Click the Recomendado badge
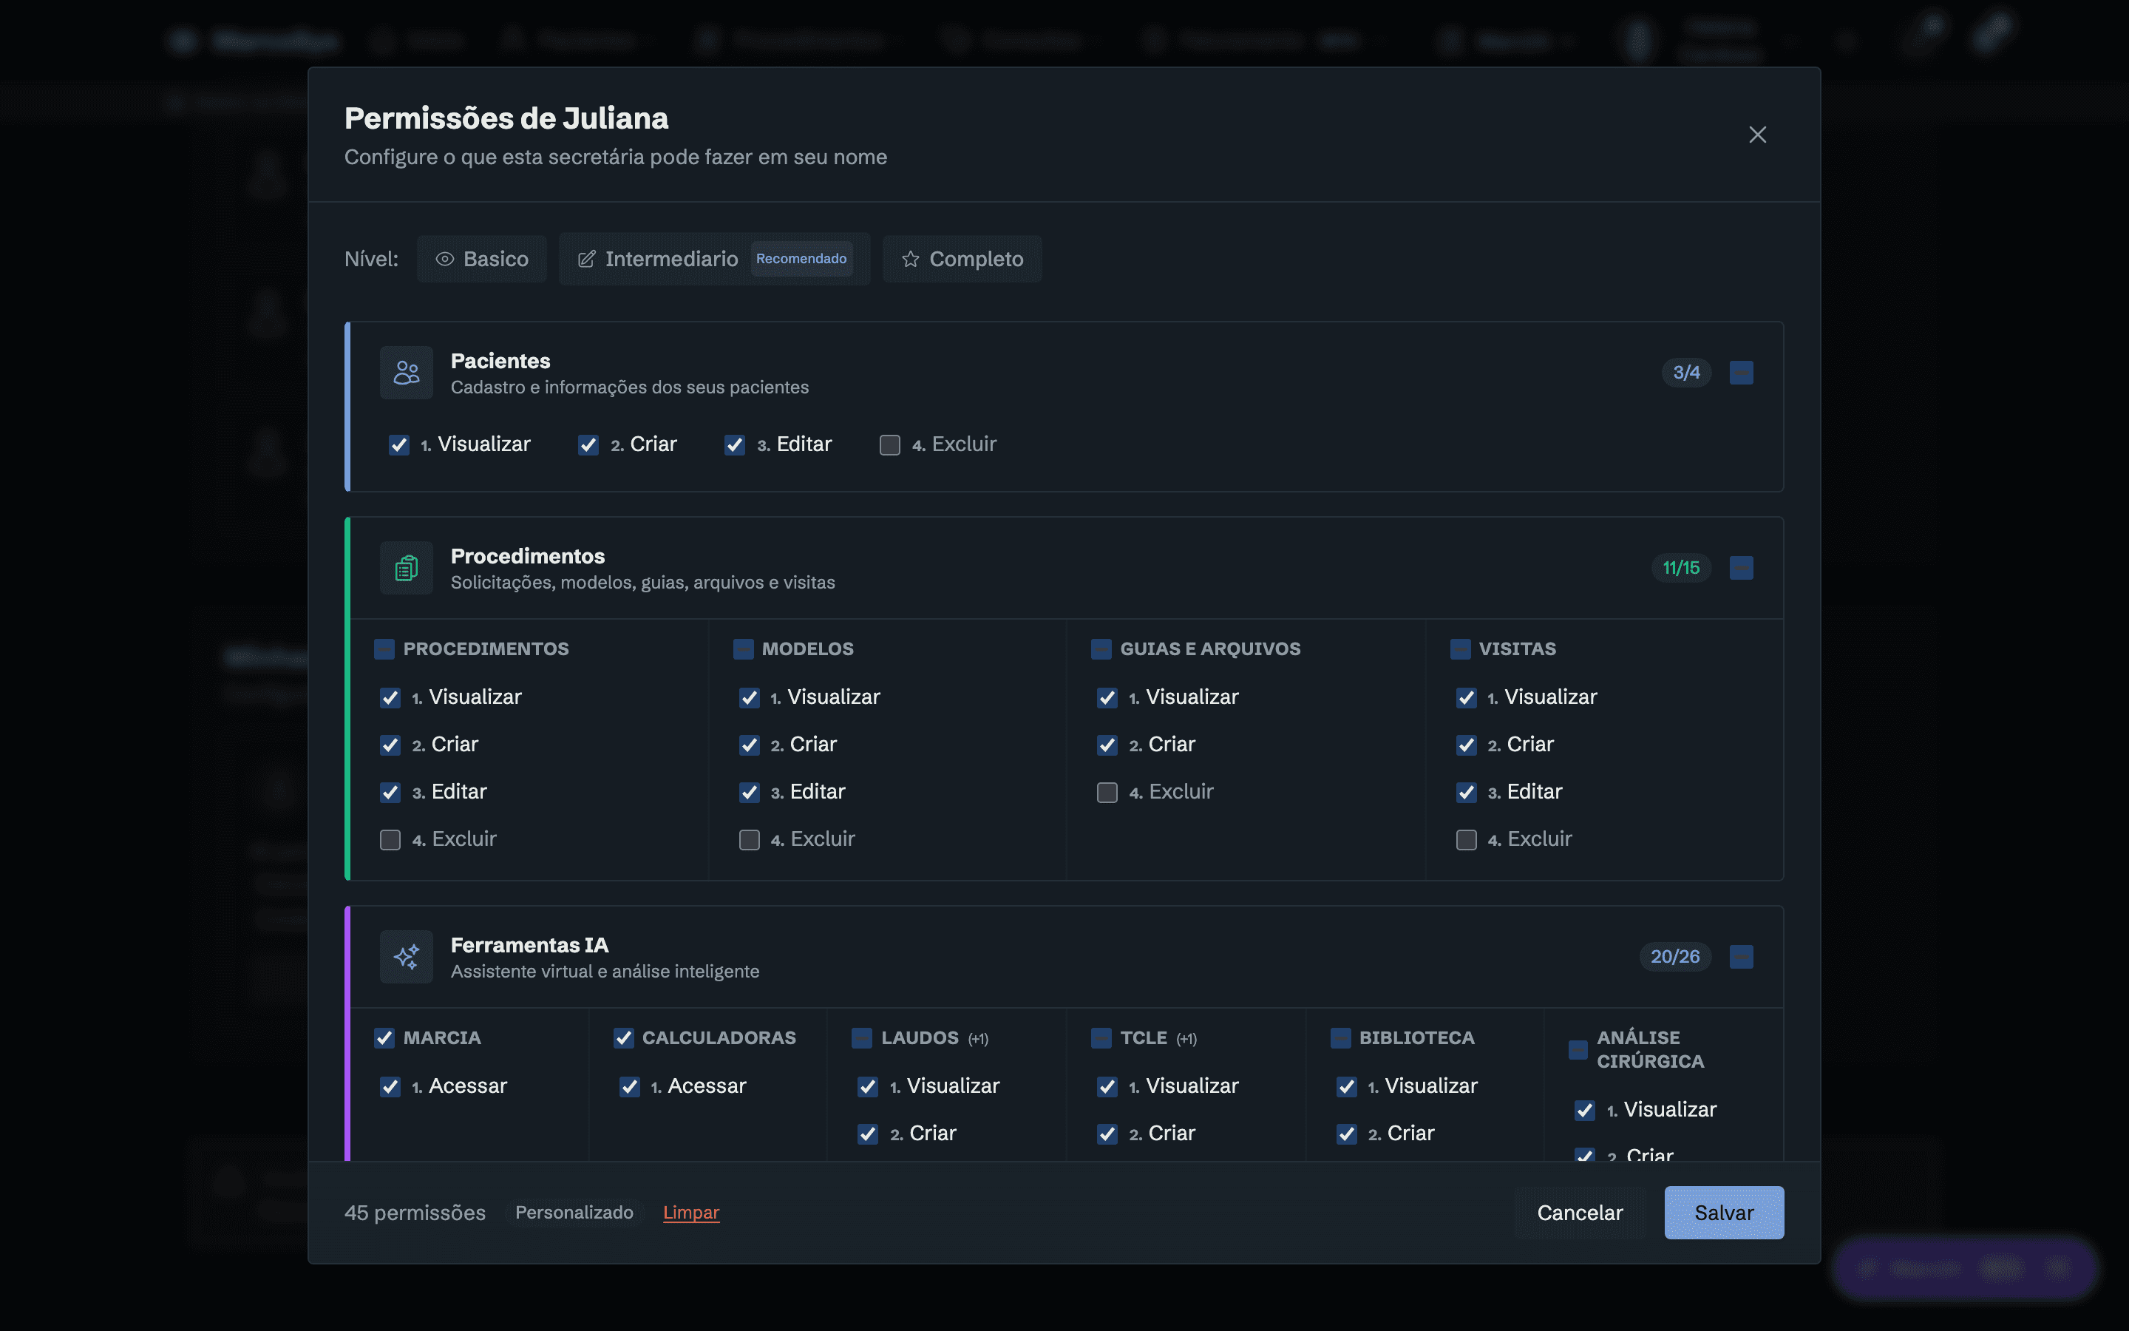This screenshot has height=1331, width=2129. point(801,259)
